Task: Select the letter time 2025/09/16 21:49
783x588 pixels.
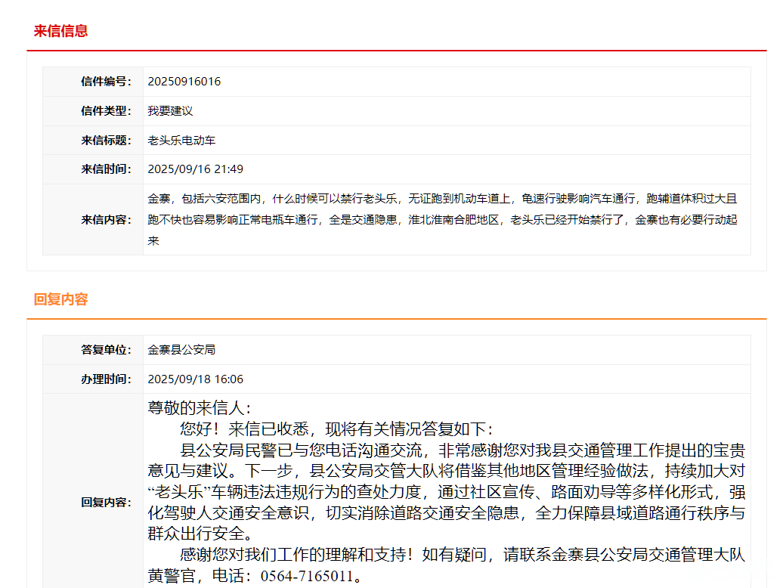Action: pos(195,169)
